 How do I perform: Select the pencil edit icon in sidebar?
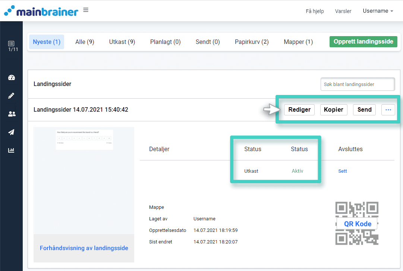point(11,96)
